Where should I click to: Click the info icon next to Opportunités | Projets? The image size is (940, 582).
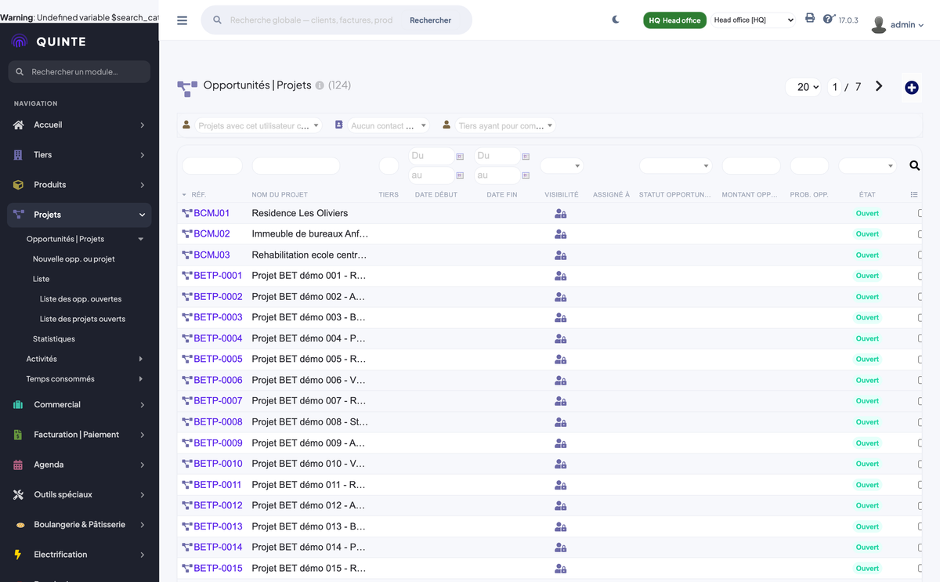pyautogui.click(x=320, y=85)
